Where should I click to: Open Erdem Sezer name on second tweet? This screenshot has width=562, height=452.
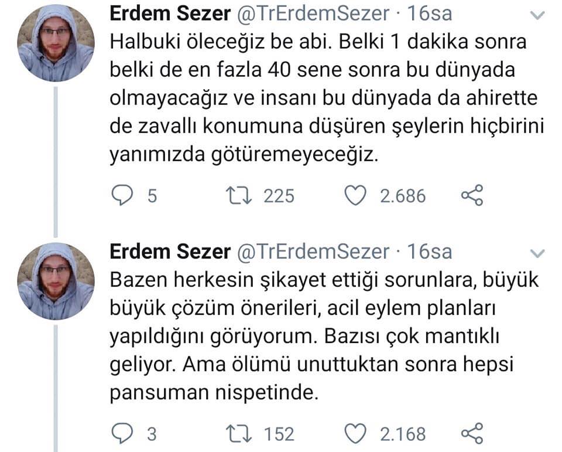tap(170, 252)
